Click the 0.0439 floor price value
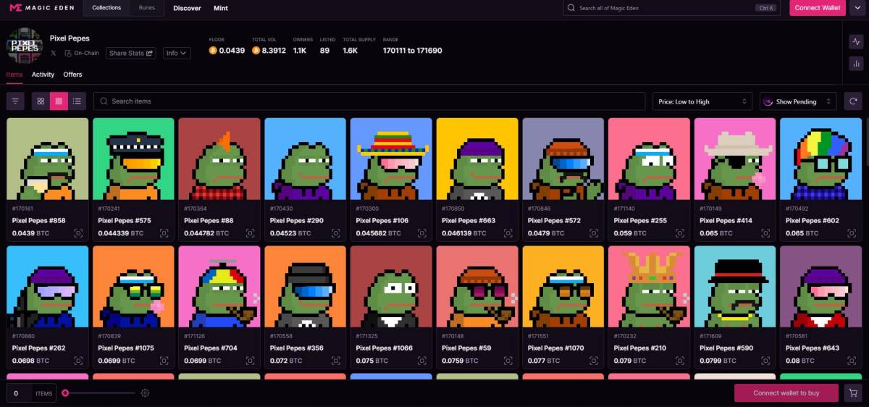Viewport: 869px width, 407px height. coord(232,51)
